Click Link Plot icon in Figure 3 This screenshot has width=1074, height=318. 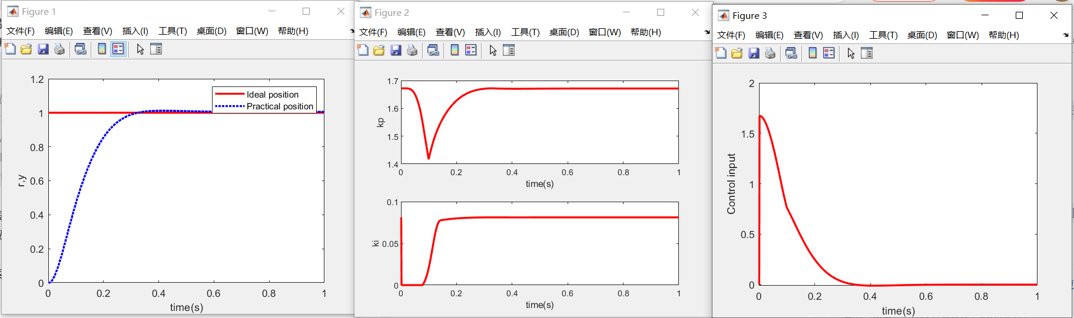[791, 53]
